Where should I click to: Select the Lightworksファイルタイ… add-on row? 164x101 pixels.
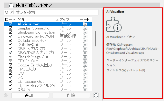click(x=48, y=85)
